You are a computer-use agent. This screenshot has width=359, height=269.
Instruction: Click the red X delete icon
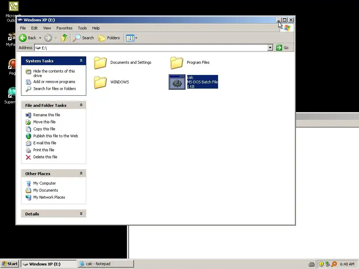pos(28,157)
